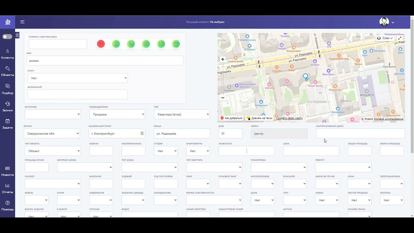Image resolution: width=414 pixels, height=233 pixels.
Task: Click the green calendar icon
Action: pyautogui.click(x=176, y=44)
